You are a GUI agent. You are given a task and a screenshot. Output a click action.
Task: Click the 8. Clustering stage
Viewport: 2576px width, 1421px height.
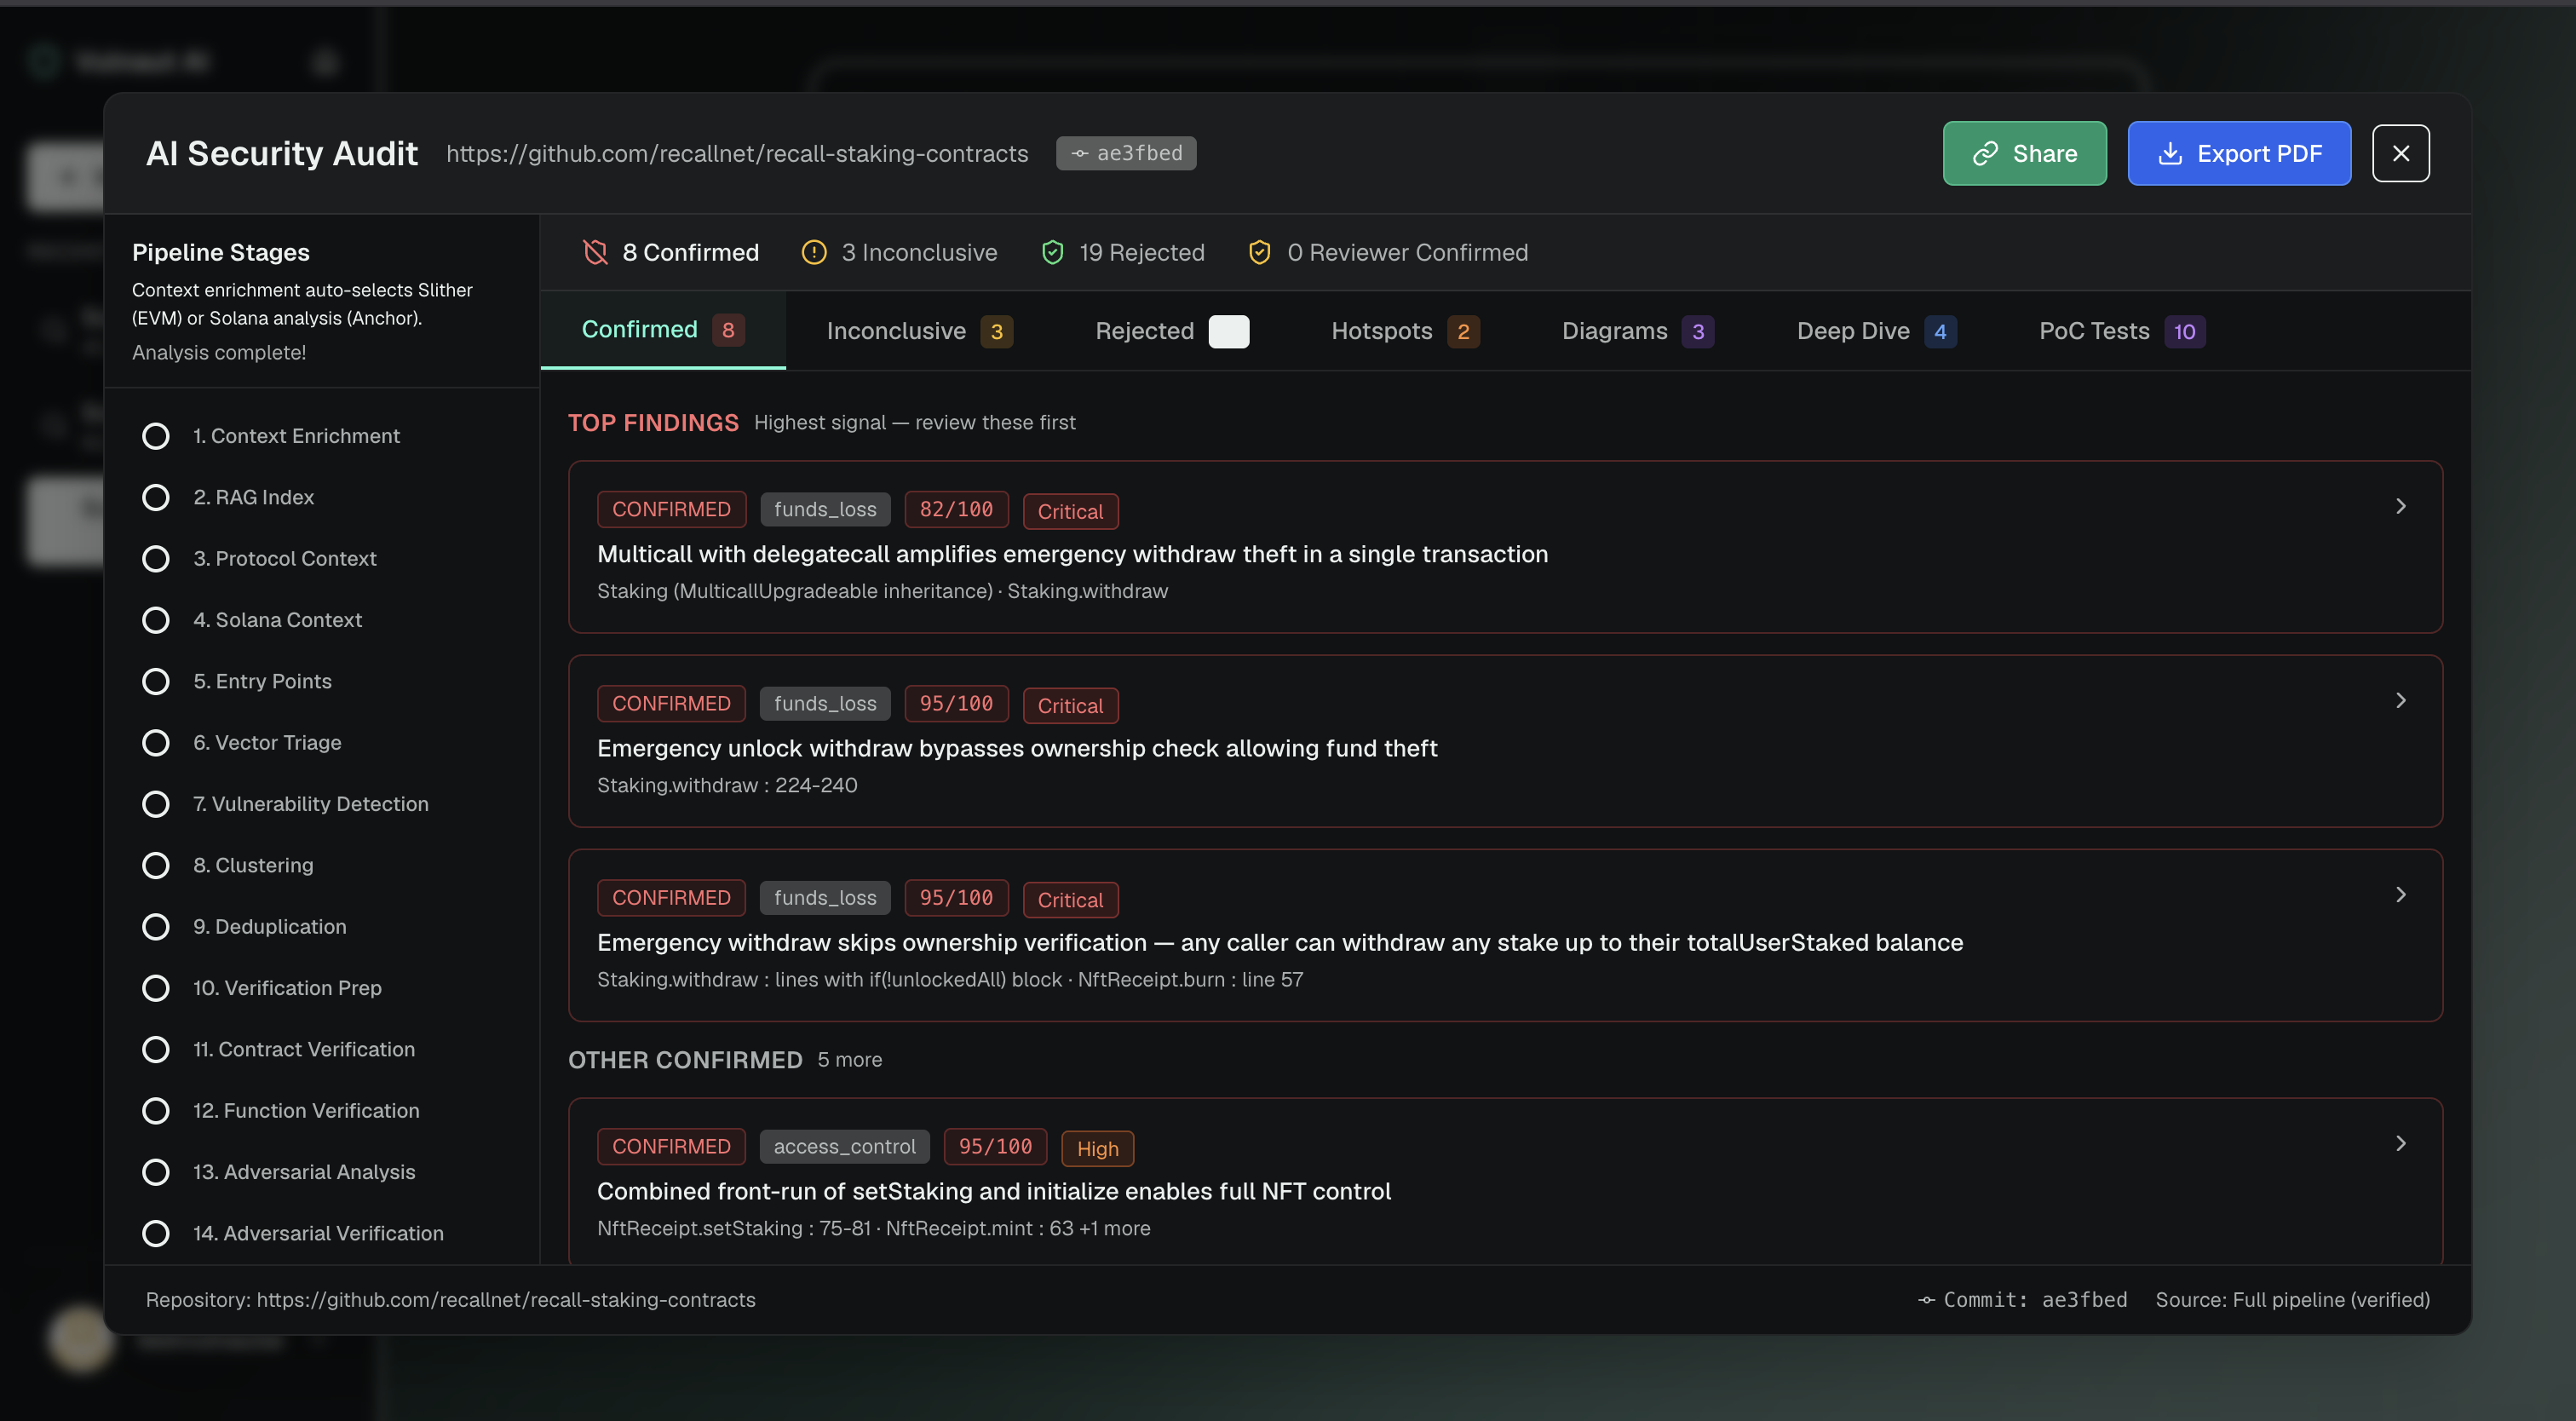(253, 865)
